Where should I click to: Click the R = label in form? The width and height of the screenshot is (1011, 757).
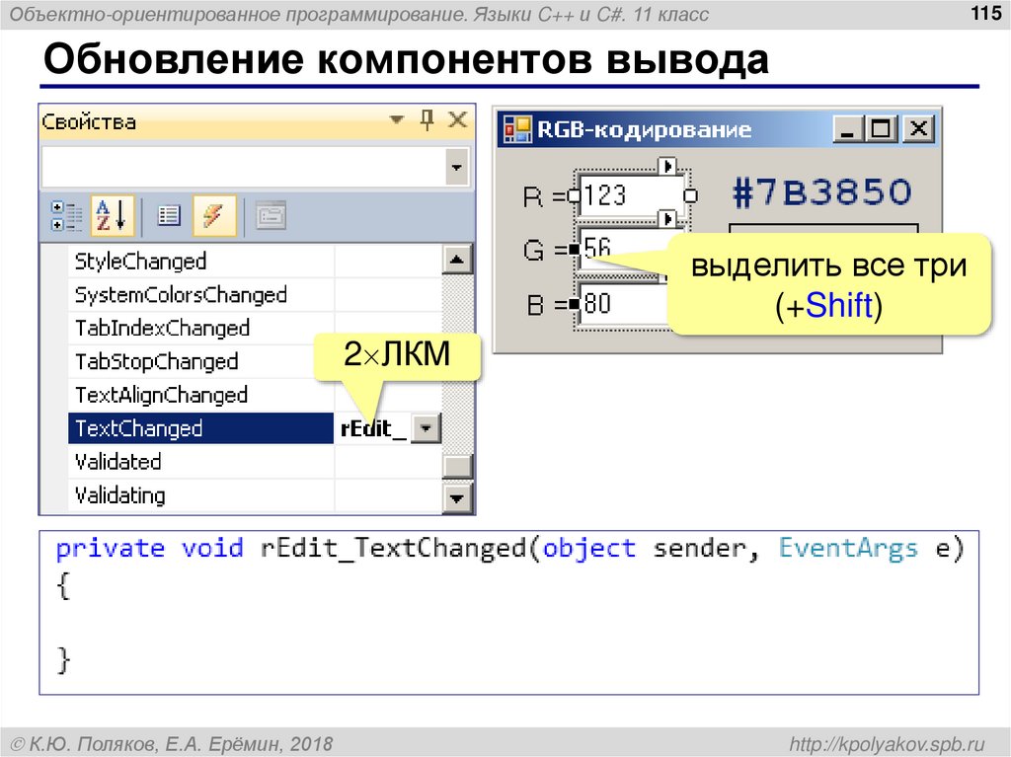[545, 196]
